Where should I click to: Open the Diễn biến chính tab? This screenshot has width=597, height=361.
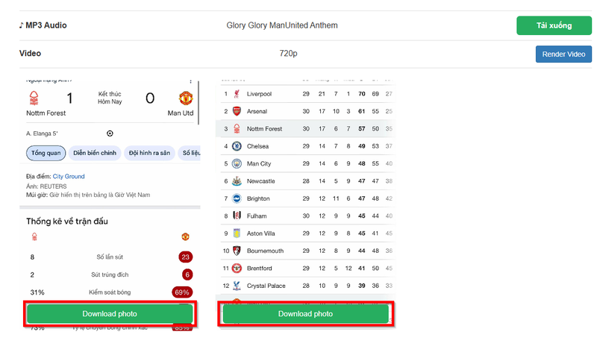pos(95,153)
